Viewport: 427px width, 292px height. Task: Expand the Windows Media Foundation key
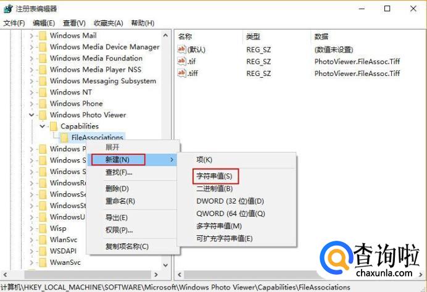click(x=31, y=59)
